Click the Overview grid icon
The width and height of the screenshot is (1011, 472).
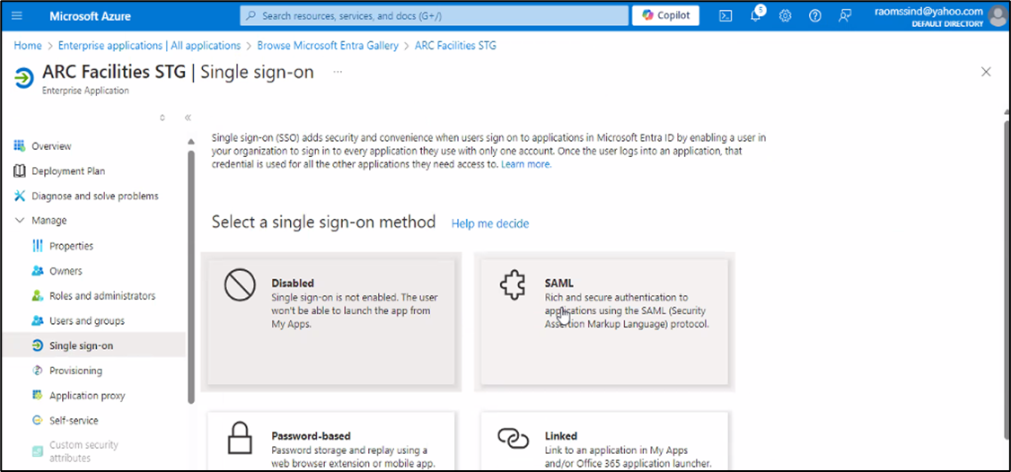(20, 145)
